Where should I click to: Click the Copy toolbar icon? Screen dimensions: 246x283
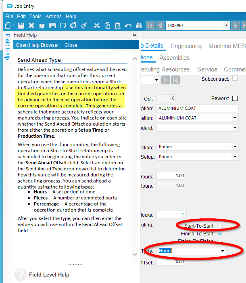[x=107, y=25]
